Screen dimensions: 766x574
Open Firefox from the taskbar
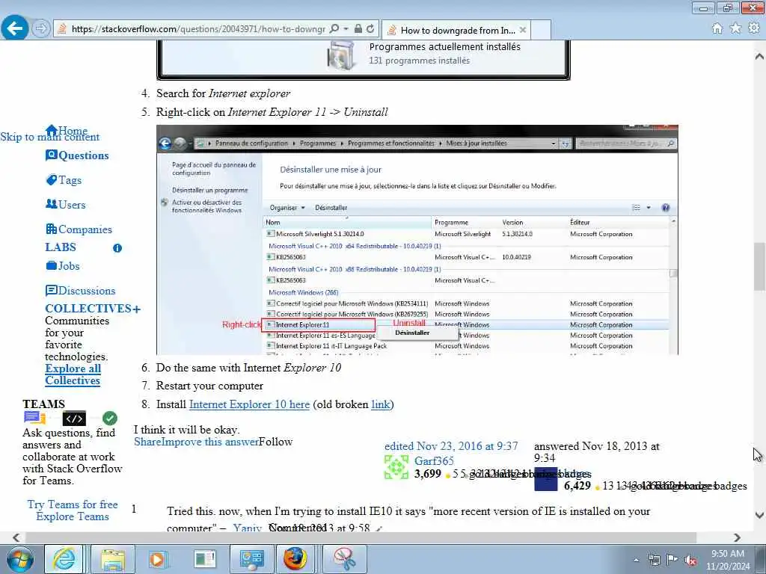295,559
